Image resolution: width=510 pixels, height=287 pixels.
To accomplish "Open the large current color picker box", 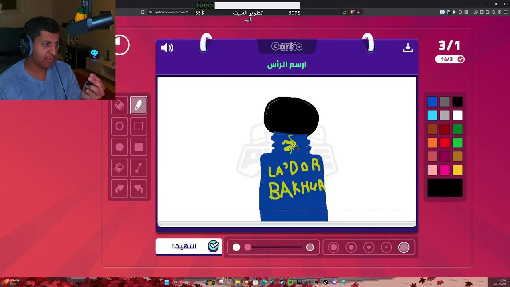I will (x=445, y=188).
